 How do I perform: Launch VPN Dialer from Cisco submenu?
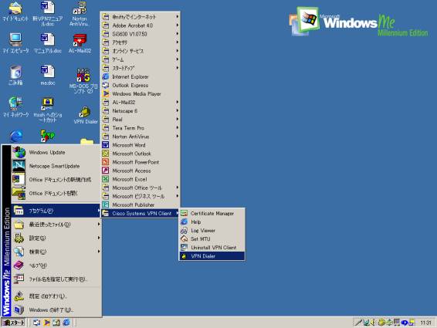212,256
